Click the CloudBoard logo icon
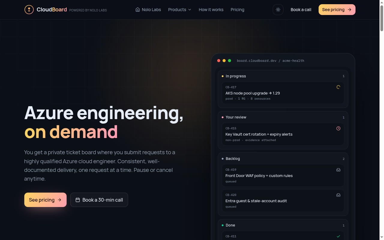Image resolution: width=384 pixels, height=240 pixels. coord(29,10)
